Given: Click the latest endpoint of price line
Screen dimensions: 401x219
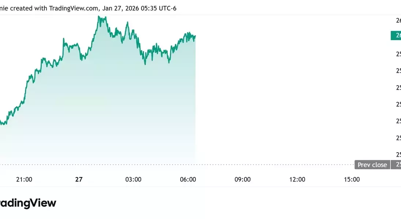Looking at the screenshot, I should point(195,36).
